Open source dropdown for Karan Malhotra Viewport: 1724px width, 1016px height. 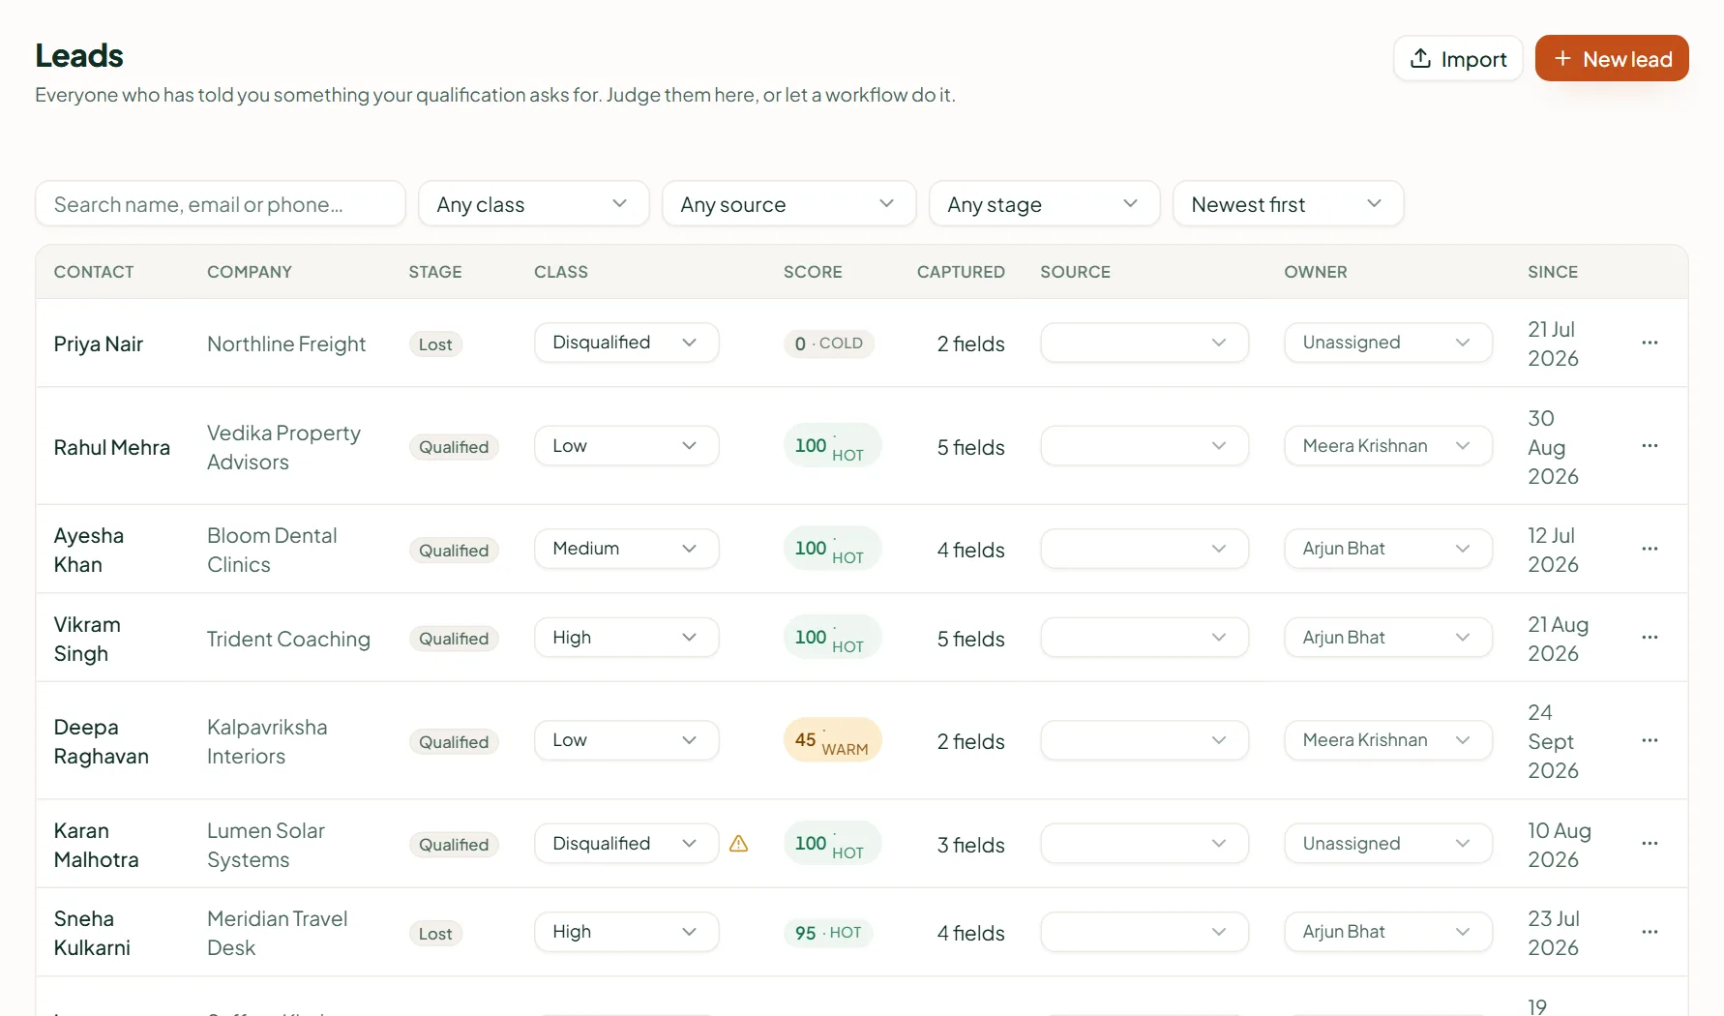tap(1144, 844)
